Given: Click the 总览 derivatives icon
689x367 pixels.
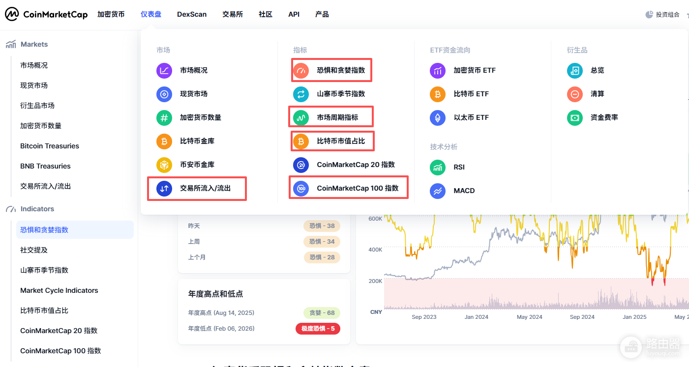Looking at the screenshot, I should (575, 70).
